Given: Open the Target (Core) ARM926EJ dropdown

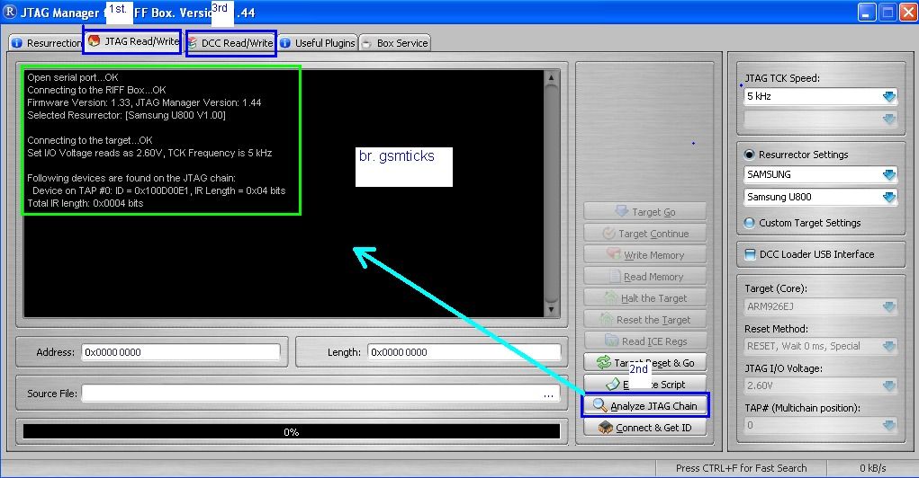Looking at the screenshot, I should point(889,306).
